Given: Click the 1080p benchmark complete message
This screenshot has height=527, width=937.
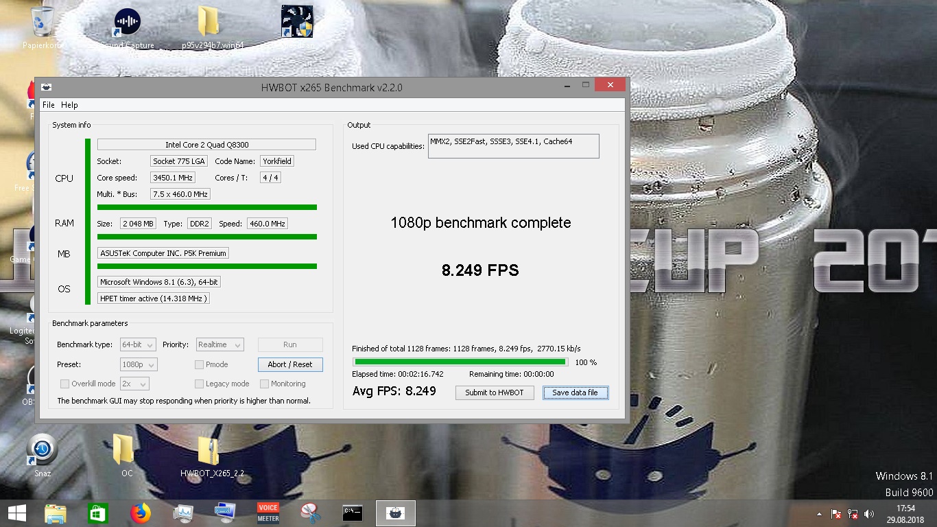Looking at the screenshot, I should (480, 223).
